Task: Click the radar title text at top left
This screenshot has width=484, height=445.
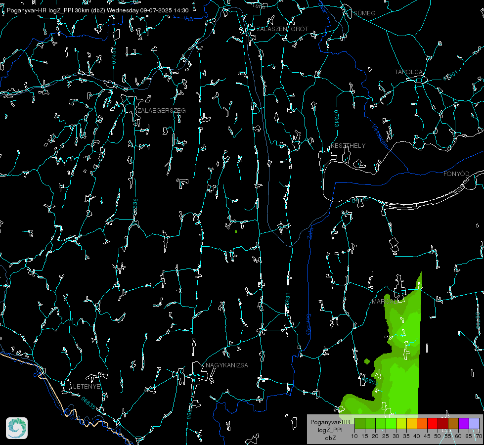Action: [97, 10]
